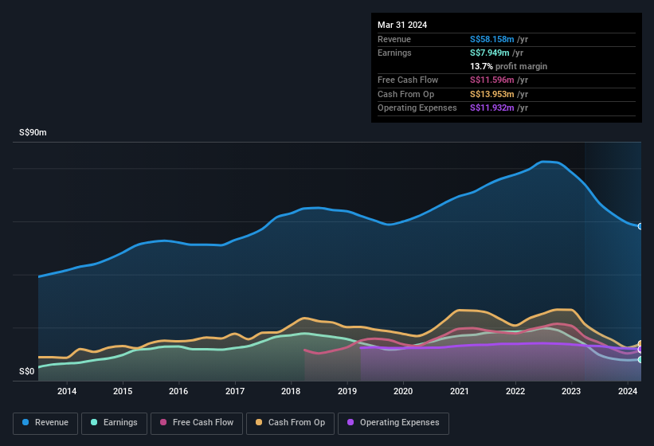654x446 pixels.
Task: Click the Free Cash Flow label in tooltip
Action: tap(408, 80)
